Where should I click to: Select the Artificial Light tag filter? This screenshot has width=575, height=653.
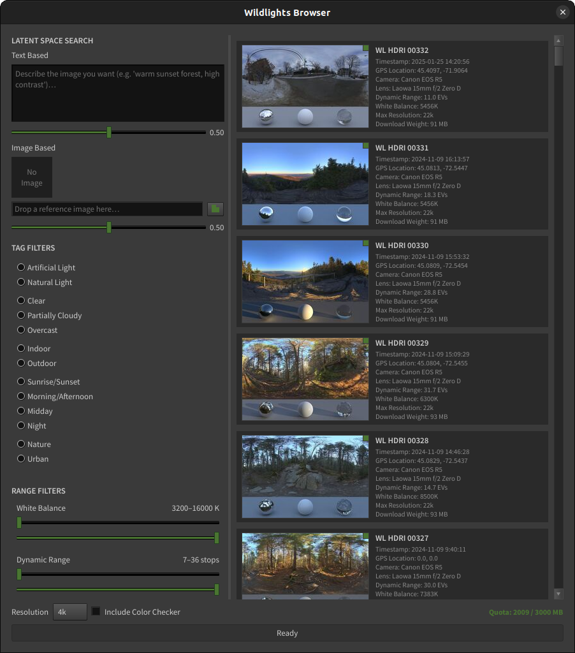[46, 267]
